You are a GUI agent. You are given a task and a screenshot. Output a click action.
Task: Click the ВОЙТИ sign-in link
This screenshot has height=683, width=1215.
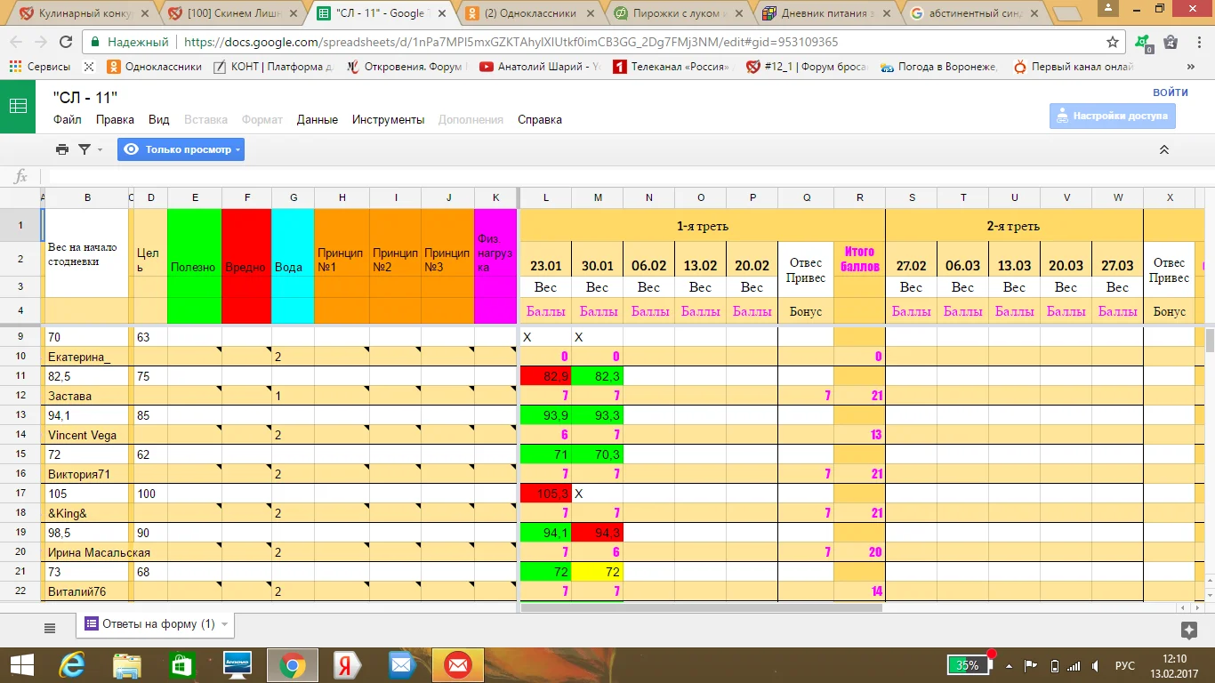click(1170, 92)
